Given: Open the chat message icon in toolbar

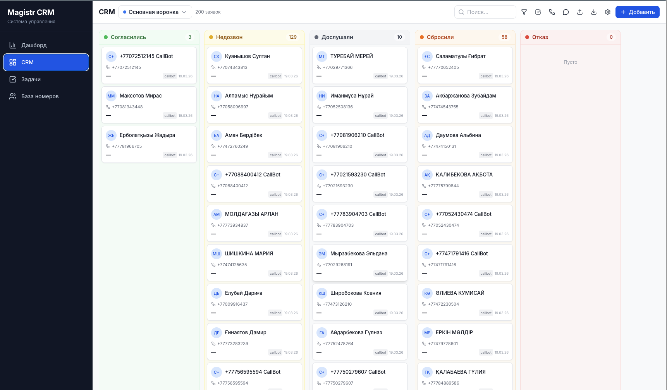Looking at the screenshot, I should 566,12.
